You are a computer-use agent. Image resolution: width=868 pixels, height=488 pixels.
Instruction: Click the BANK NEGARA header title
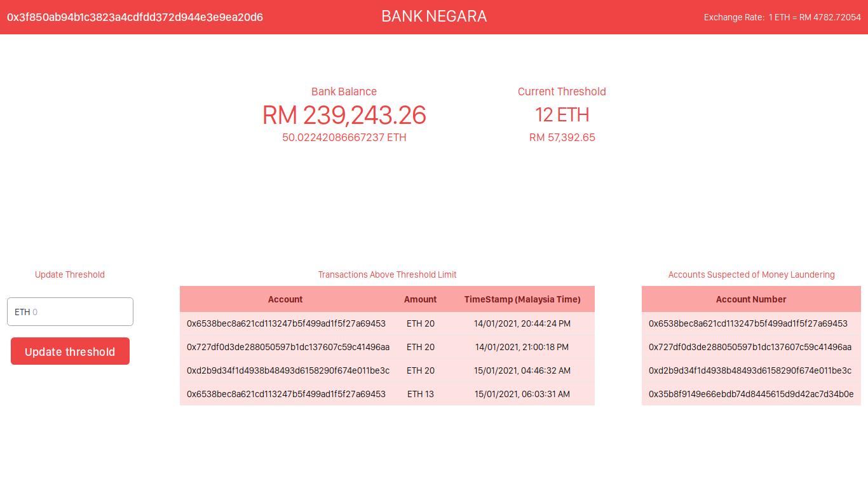pyautogui.click(x=434, y=17)
